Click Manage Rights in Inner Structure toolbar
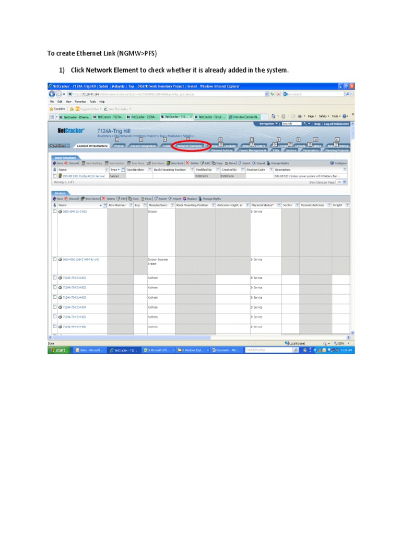This screenshot has height=535, width=401. (x=278, y=163)
